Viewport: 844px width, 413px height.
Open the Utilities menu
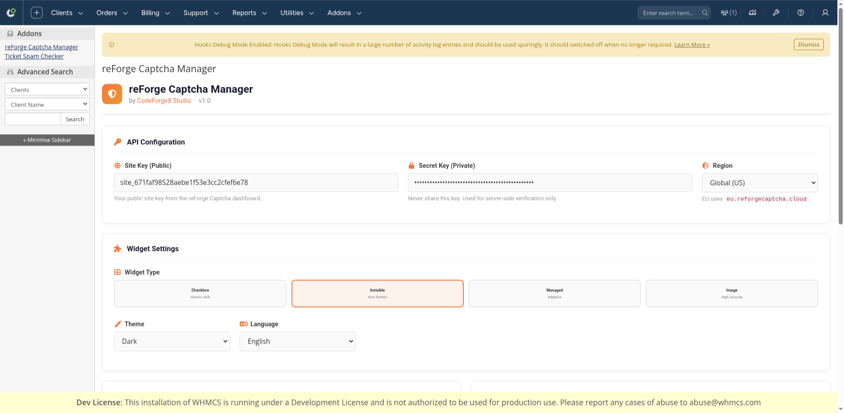(297, 13)
